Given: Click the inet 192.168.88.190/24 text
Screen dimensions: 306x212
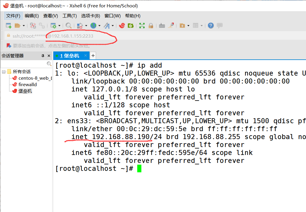Looking at the screenshot, I should [117, 137].
